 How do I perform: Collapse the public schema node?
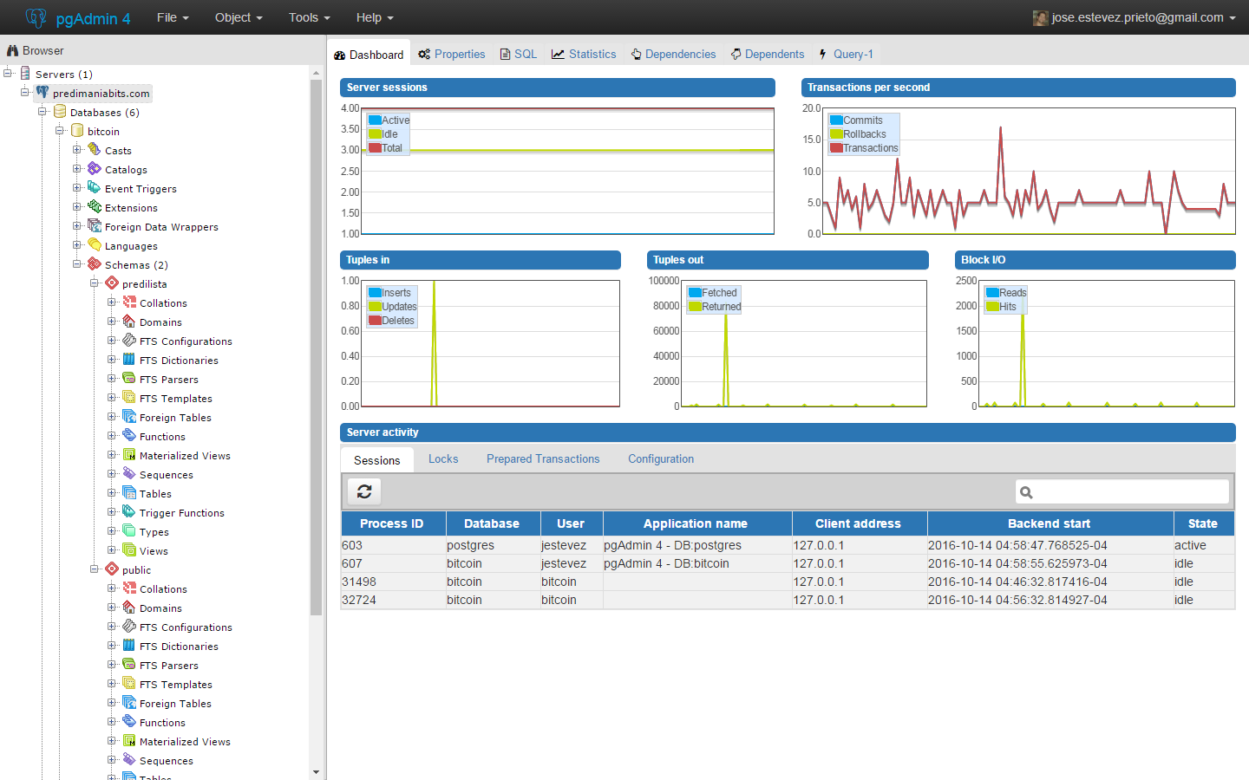coord(95,569)
